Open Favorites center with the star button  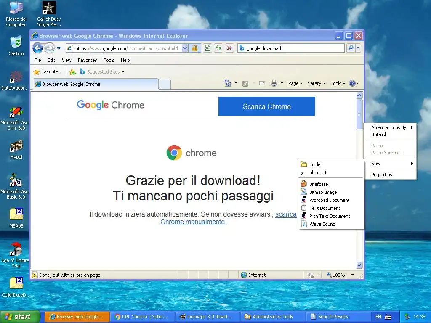pyautogui.click(x=47, y=71)
